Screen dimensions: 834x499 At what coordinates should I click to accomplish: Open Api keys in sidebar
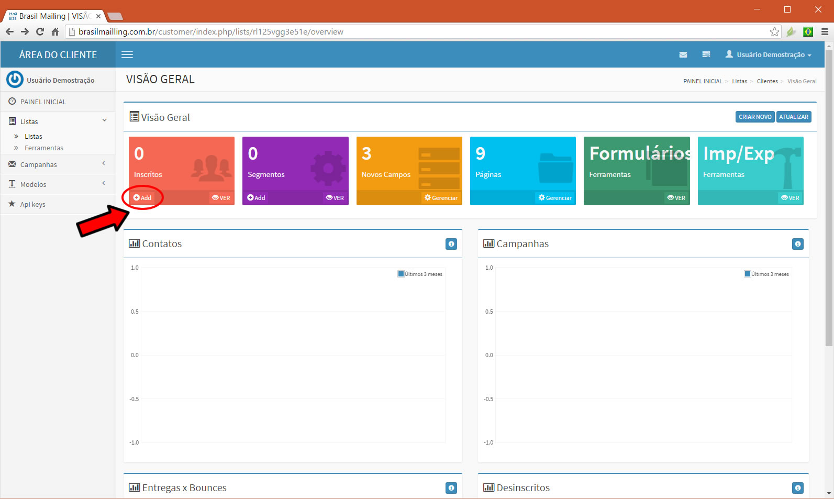click(58, 204)
